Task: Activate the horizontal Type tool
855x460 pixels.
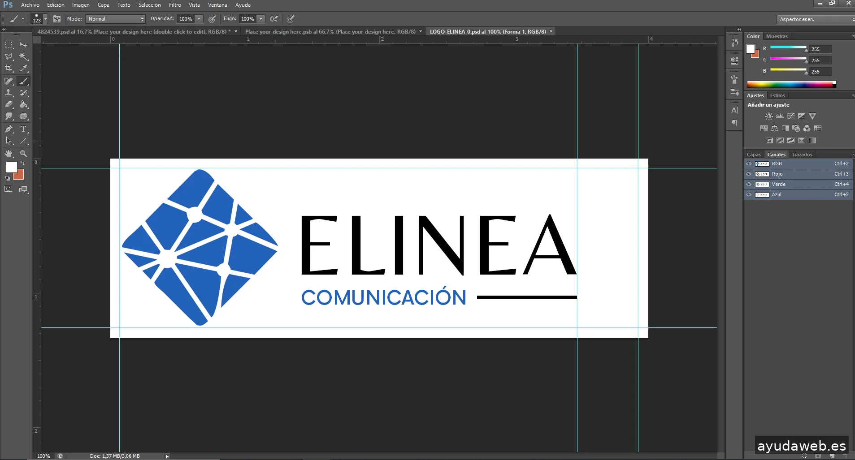Action: (24, 129)
